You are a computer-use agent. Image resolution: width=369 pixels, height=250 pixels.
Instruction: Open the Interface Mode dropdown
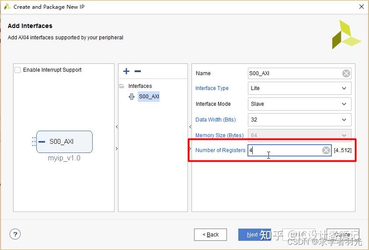[x=299, y=104]
